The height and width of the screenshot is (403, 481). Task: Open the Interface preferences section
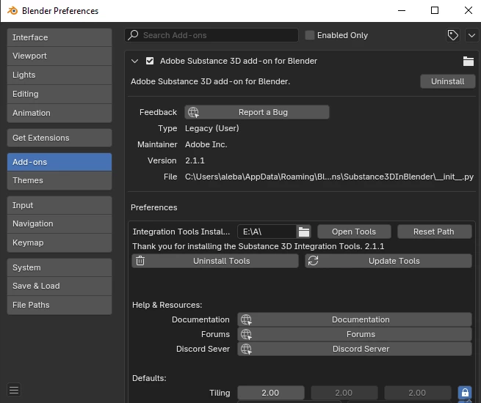point(59,37)
